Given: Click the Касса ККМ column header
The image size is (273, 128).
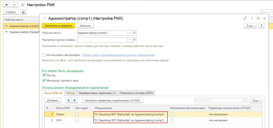Looking at the screenshot, I should [x=64, y=108].
